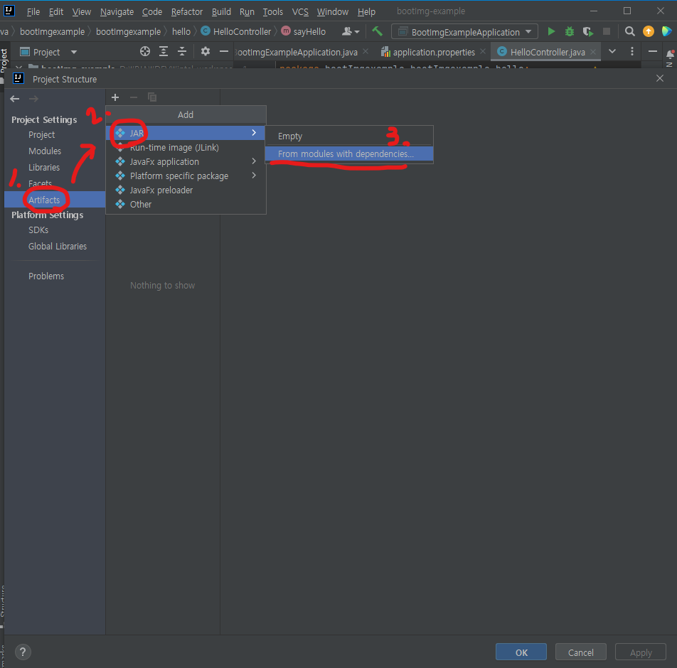This screenshot has width=677, height=668.
Task: Open the Build menu
Action: 221,11
